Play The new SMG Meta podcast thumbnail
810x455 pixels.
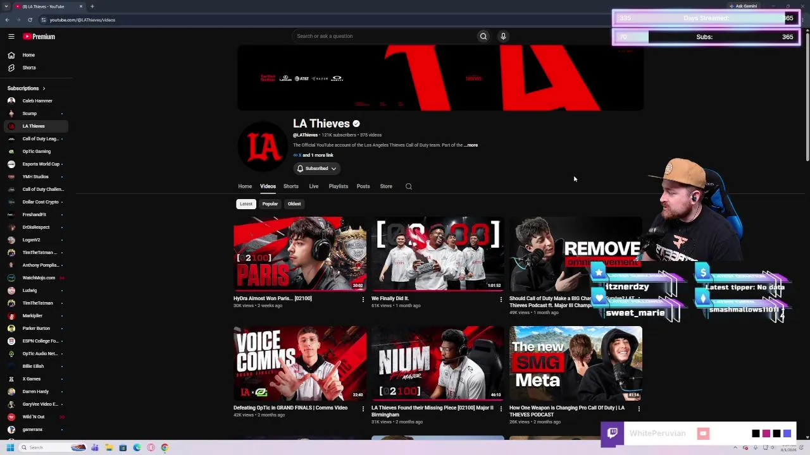(x=576, y=363)
